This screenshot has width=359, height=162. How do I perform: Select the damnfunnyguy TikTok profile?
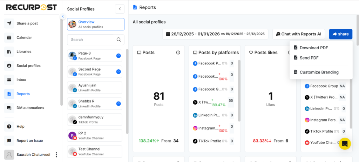pyautogui.click(x=95, y=120)
